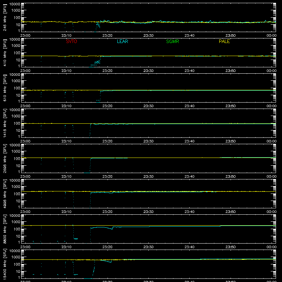Viewport: 282px width, 282px height.
Task: Select the 4995 MHz [SFU] axis title
Action: pos(5,194)
